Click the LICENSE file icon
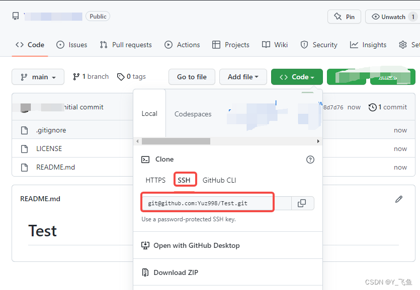Screen dimensions: 420x290 pos(24,149)
